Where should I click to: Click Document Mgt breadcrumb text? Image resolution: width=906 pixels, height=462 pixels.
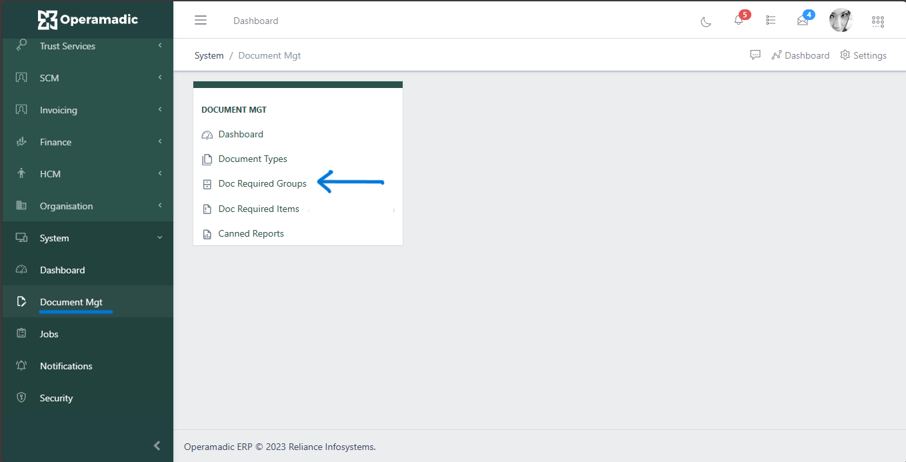(x=270, y=55)
